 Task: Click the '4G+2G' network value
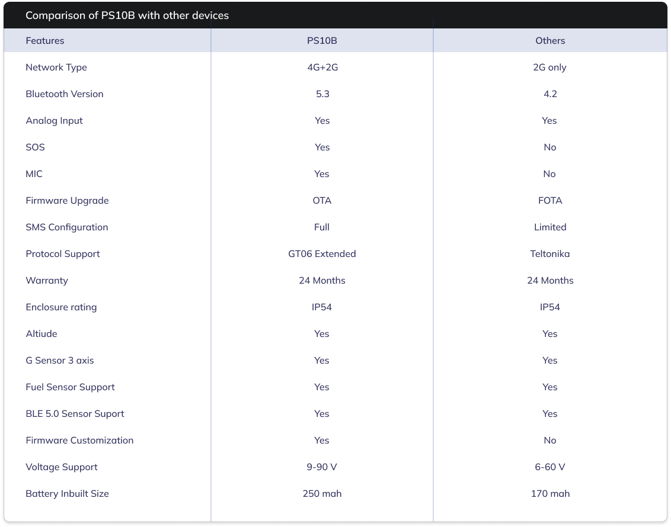pos(322,67)
